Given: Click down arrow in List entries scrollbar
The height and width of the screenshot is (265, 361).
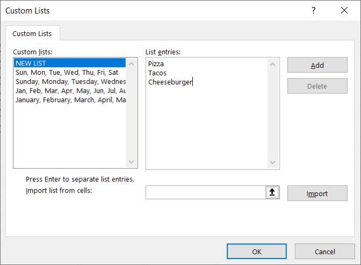Looking at the screenshot, I should pos(273,163).
